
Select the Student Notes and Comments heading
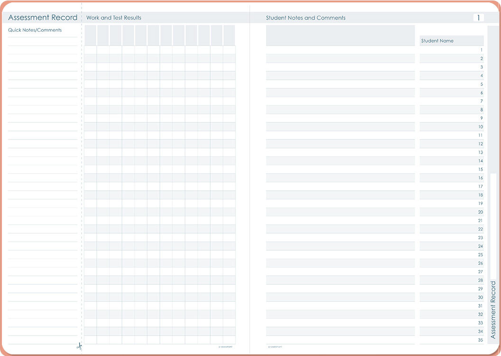(x=306, y=18)
